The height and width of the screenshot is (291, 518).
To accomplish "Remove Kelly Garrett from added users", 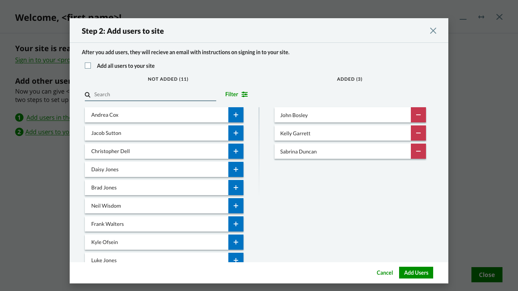I will (x=418, y=133).
